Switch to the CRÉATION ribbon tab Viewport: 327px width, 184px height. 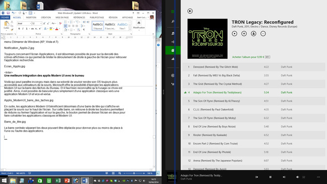46,18
